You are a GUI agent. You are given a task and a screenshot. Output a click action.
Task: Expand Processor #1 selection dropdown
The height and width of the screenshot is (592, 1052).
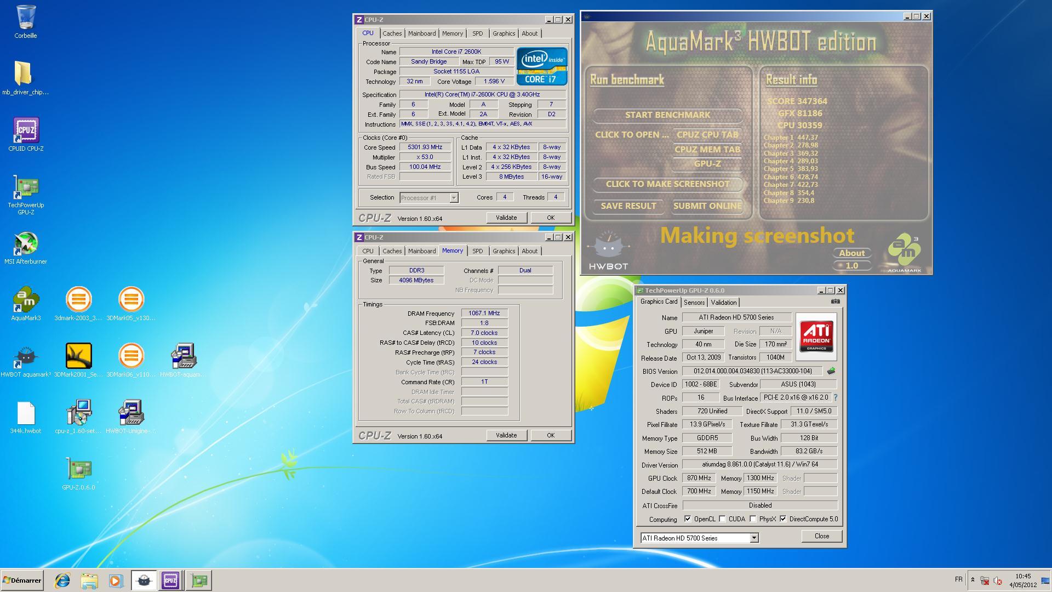(454, 198)
